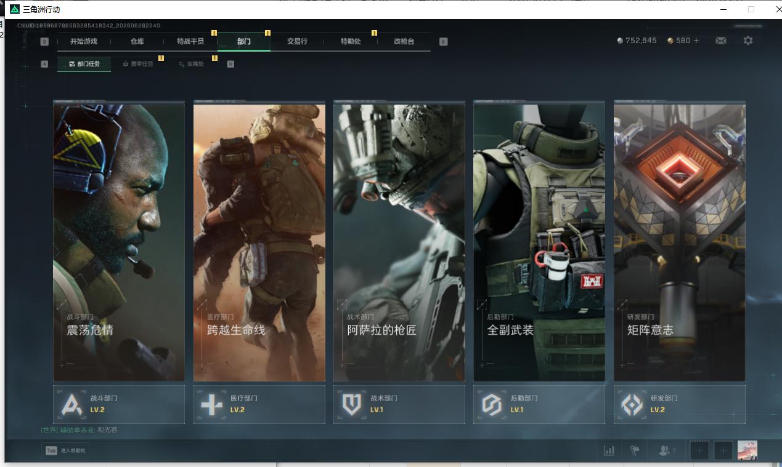
Task: Open the 全副武装 mission card
Action: (539, 241)
